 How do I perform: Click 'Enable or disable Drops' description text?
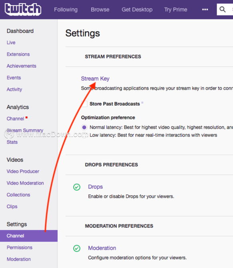[131, 196]
